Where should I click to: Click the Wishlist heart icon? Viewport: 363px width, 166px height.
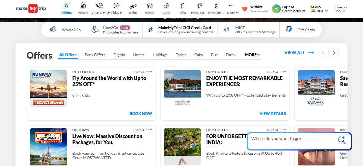pyautogui.click(x=245, y=9)
